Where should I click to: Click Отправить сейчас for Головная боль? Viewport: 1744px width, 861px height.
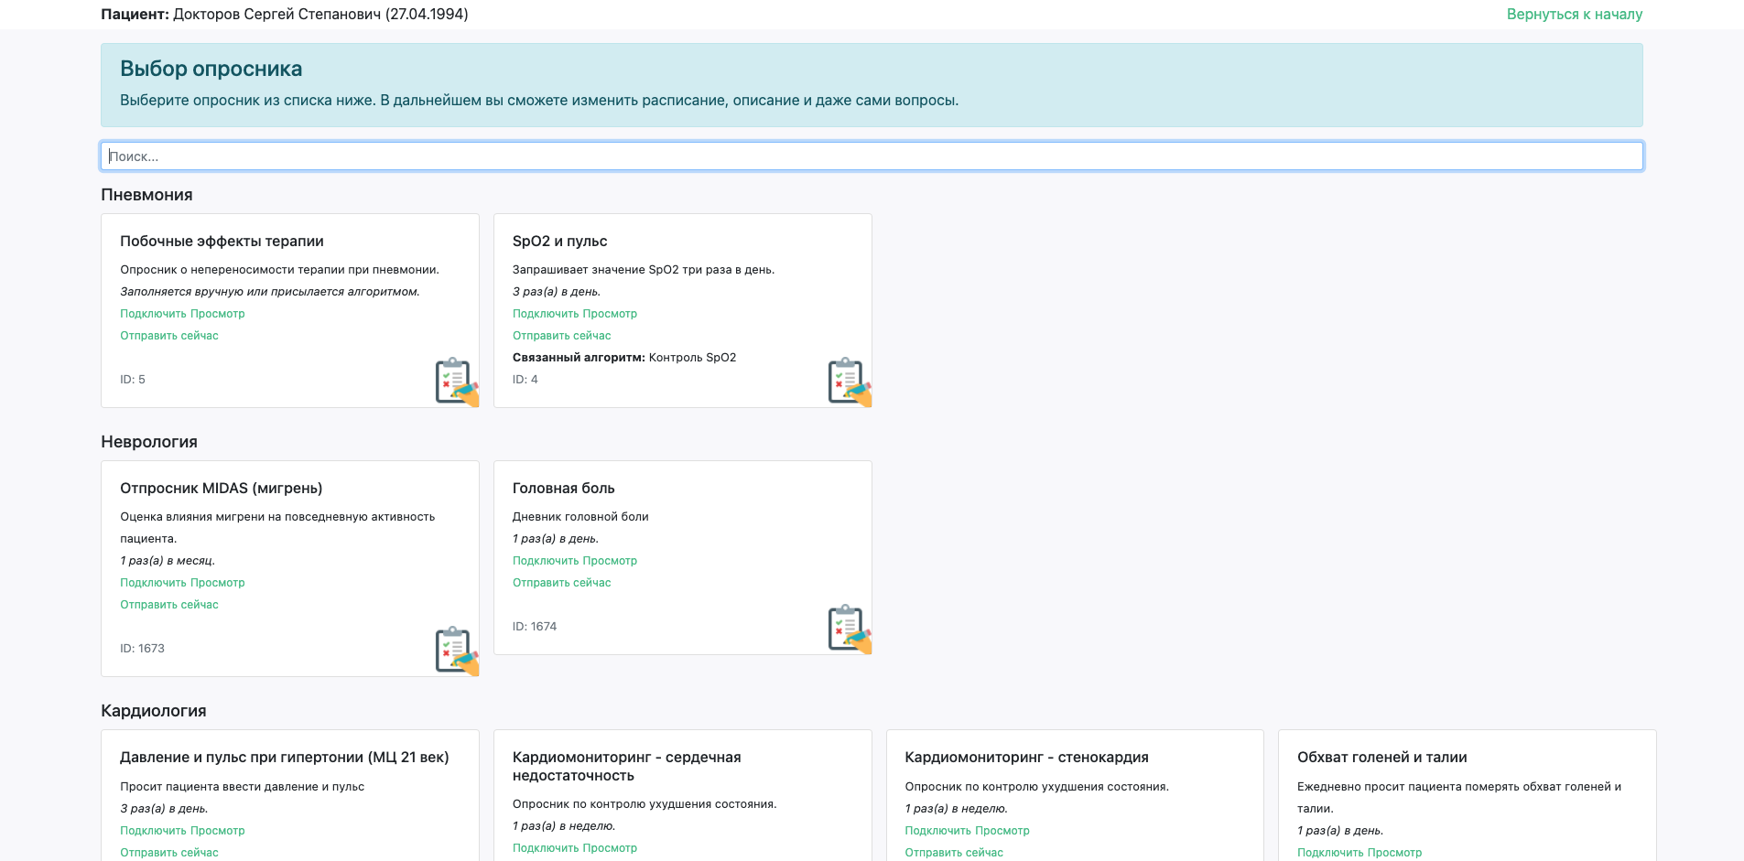pyautogui.click(x=561, y=583)
